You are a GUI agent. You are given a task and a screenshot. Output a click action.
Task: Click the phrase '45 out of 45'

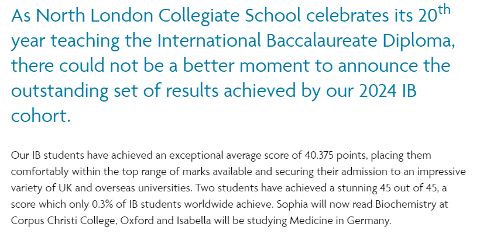click(409, 188)
